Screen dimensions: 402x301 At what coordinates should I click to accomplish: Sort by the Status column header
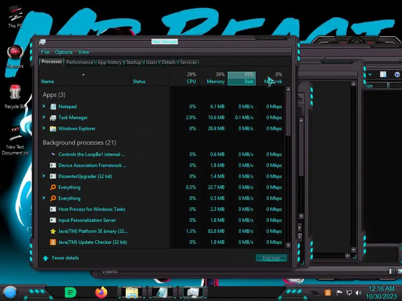(x=150, y=78)
